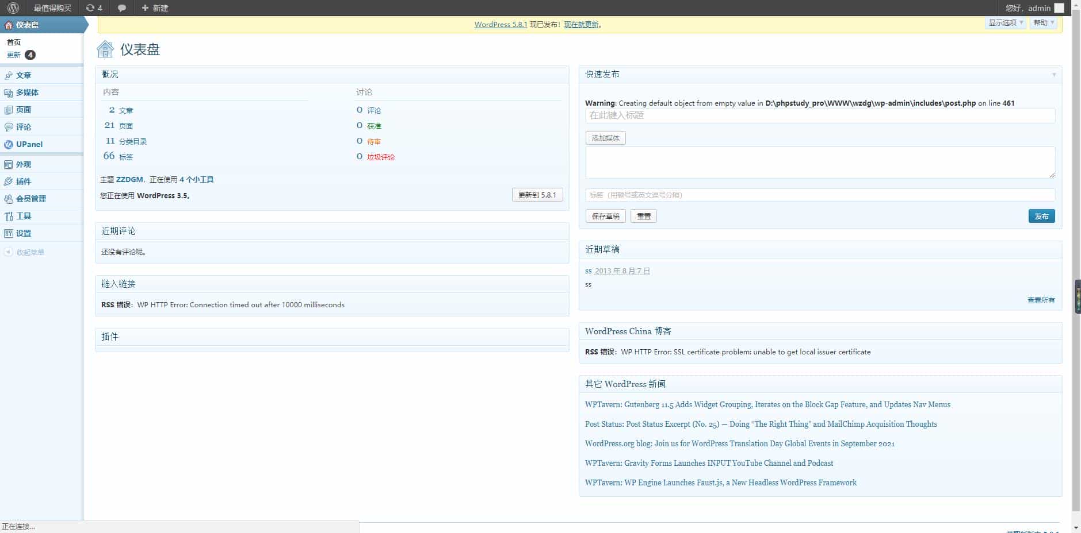Focus the quick post content textarea
Image resolution: width=1081 pixels, height=533 pixels.
tap(820, 163)
